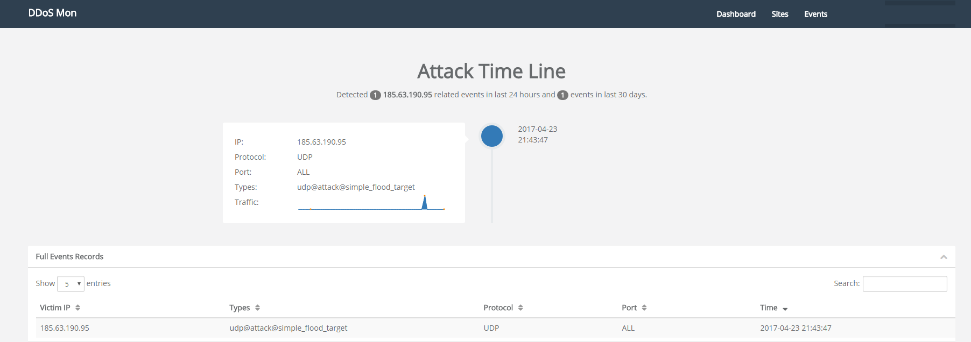Go to DDoS Mon home logo
Viewport: 971px width, 342px height.
52,13
